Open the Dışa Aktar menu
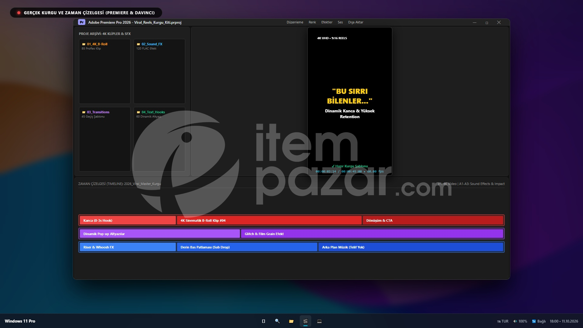The height and width of the screenshot is (328, 583). [356, 22]
